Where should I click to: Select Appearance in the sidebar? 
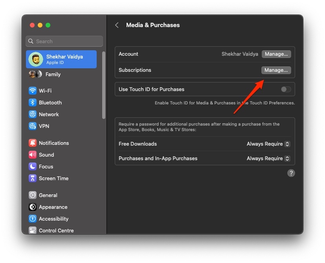53,207
